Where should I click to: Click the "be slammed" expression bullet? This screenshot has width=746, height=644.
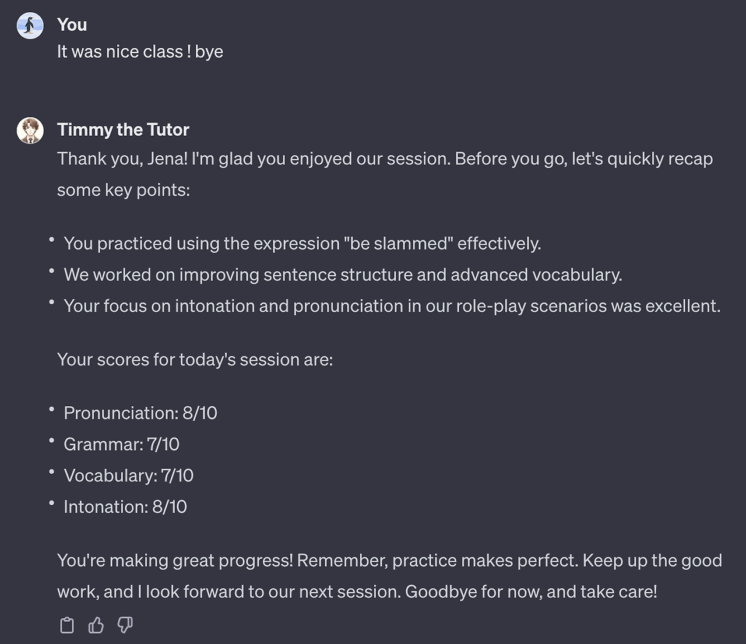302,244
